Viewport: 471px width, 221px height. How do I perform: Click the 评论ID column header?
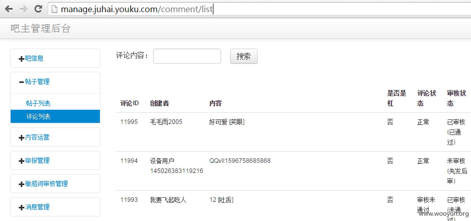coord(129,103)
